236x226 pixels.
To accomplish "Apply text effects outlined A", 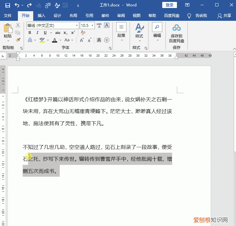I will [30, 40].
